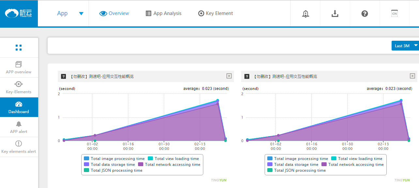
Task: Click help icon on right chart panel
Action: (247, 77)
